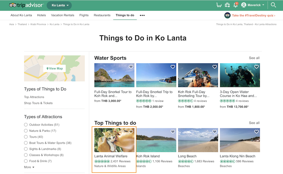283x174 pixels.
Task: Open the Ko Lanta location dropdown
Action: tap(59, 5)
